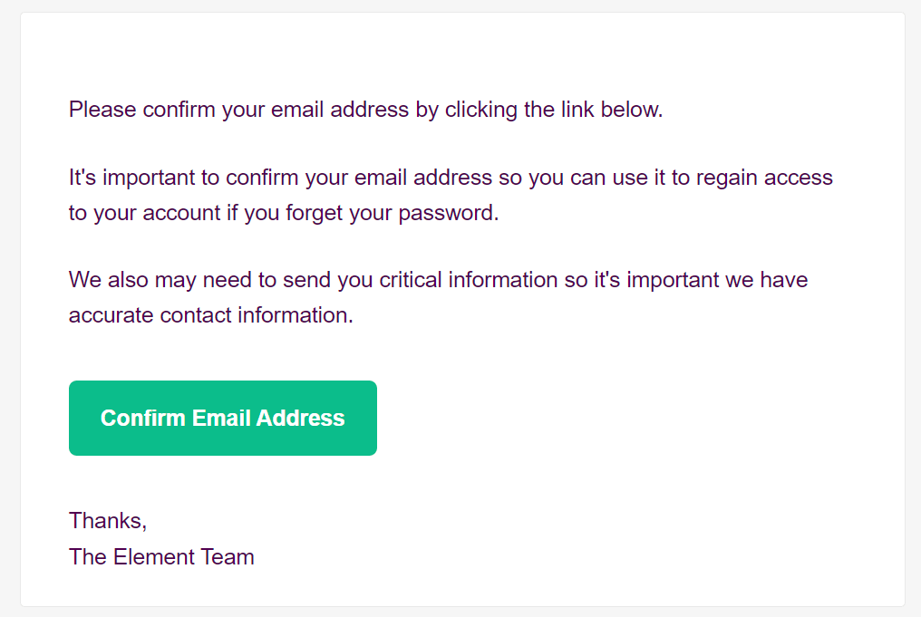Click the line starting 'We also may need'
Viewport: 921px width, 617px height.
click(438, 280)
